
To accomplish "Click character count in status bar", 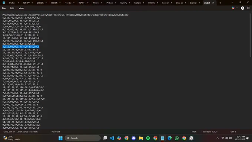I will (27, 132).
